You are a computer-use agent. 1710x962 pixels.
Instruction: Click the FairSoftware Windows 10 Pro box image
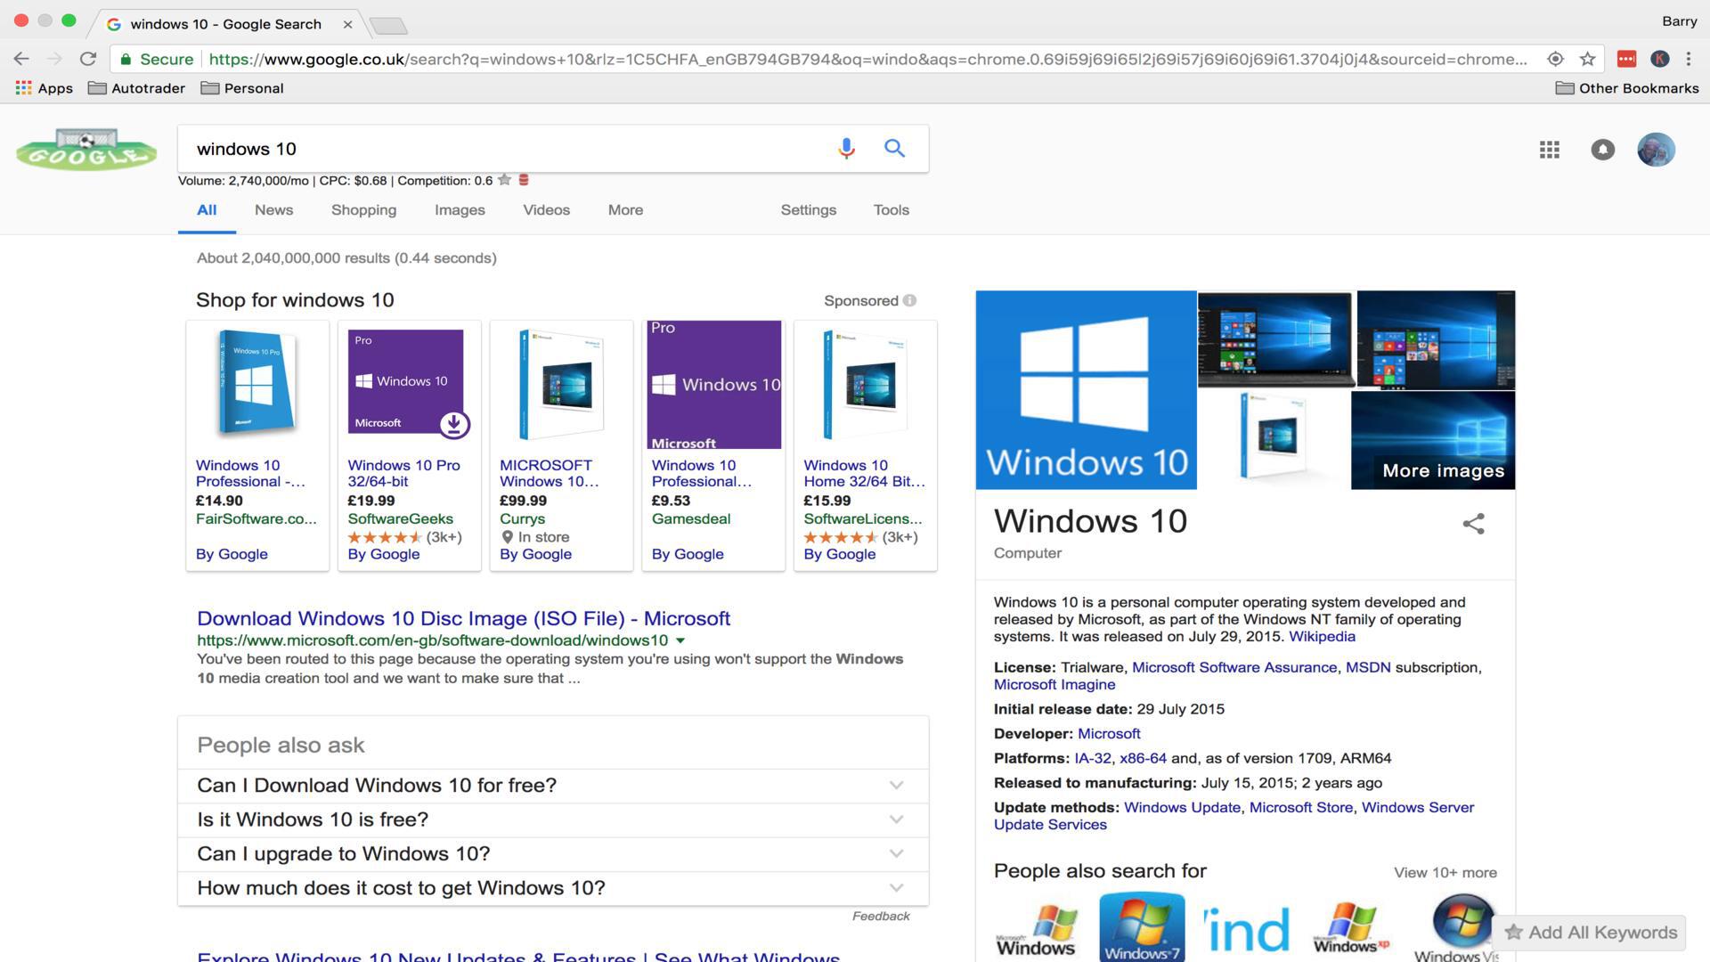coord(256,383)
